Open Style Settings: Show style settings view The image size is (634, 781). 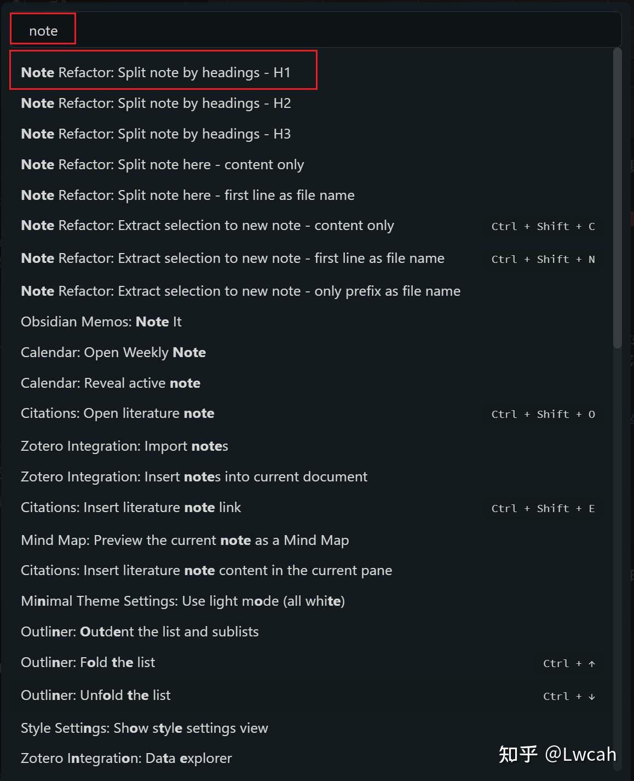[312, 728]
